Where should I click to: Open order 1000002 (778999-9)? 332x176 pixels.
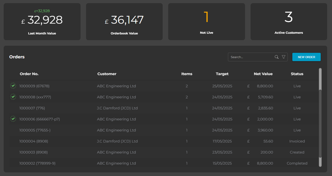click(37, 163)
